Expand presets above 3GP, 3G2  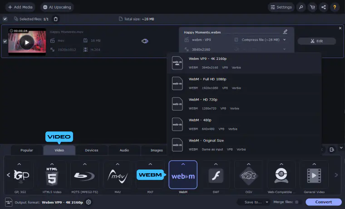tap(19, 164)
